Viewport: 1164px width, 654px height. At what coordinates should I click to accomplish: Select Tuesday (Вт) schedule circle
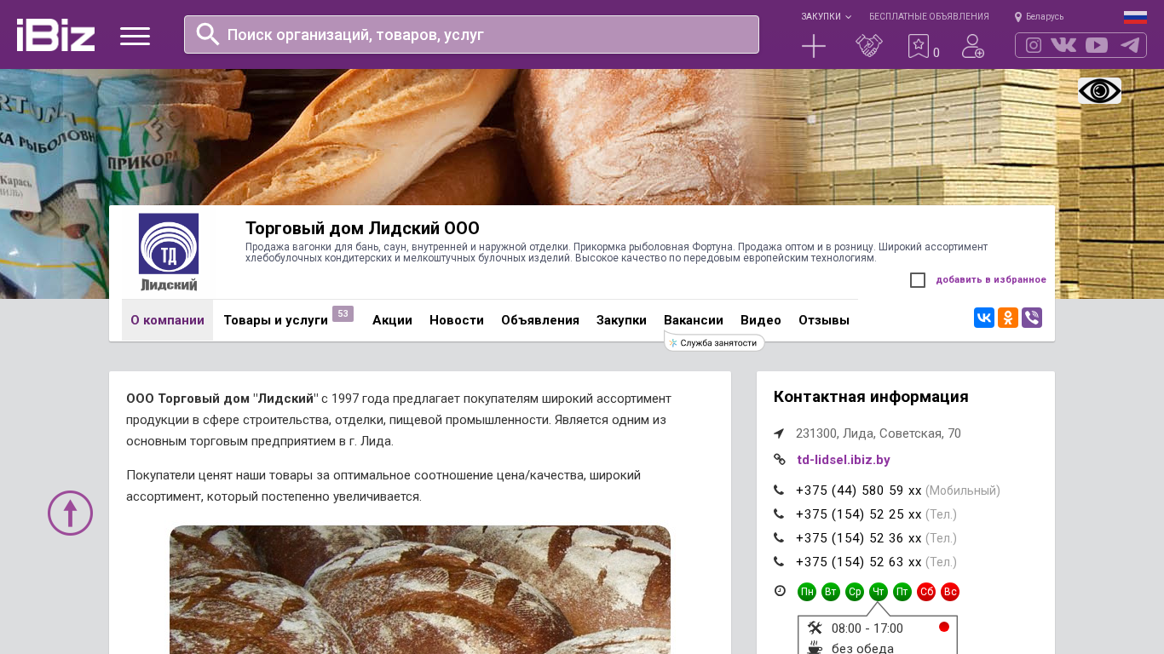[x=831, y=592]
